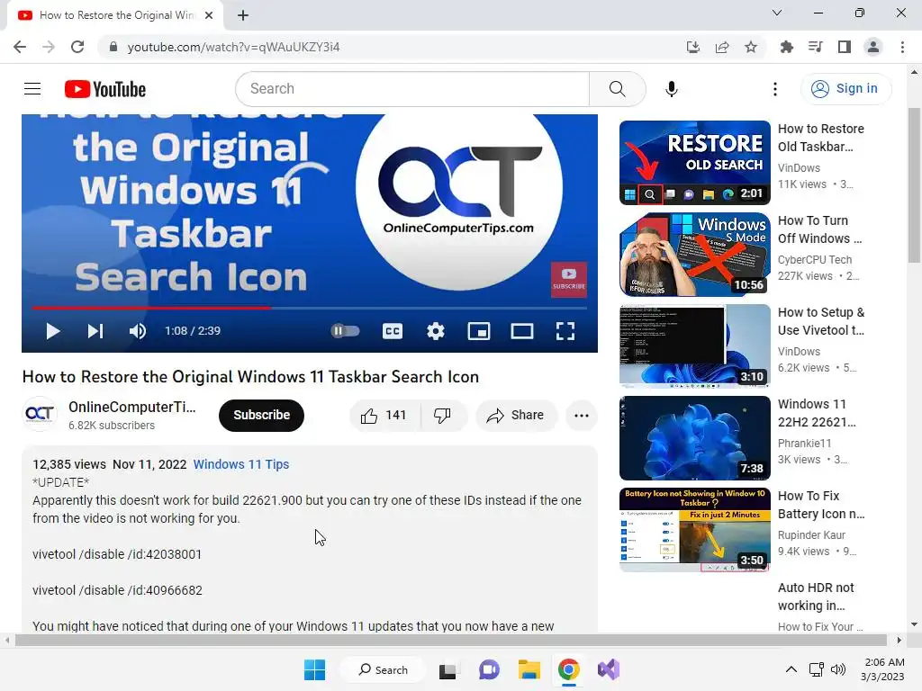Open Task View on taskbar
Viewport: 922px width, 691px height.
447,669
